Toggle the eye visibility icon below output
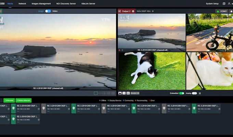Screen dimensions: 233x137 [x=128, y=93]
